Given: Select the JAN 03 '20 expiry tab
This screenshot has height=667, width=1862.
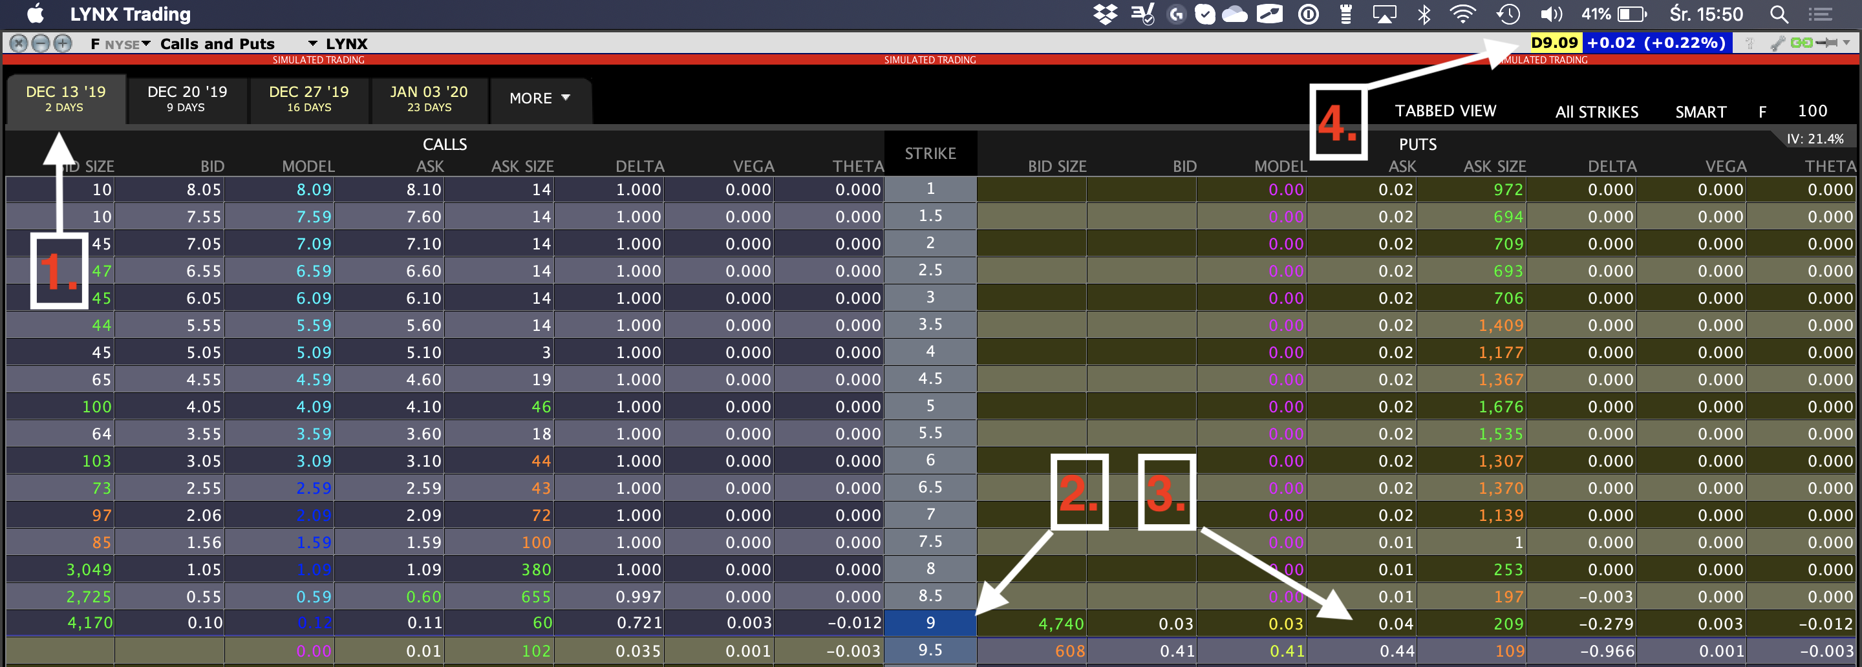Looking at the screenshot, I should 429,98.
